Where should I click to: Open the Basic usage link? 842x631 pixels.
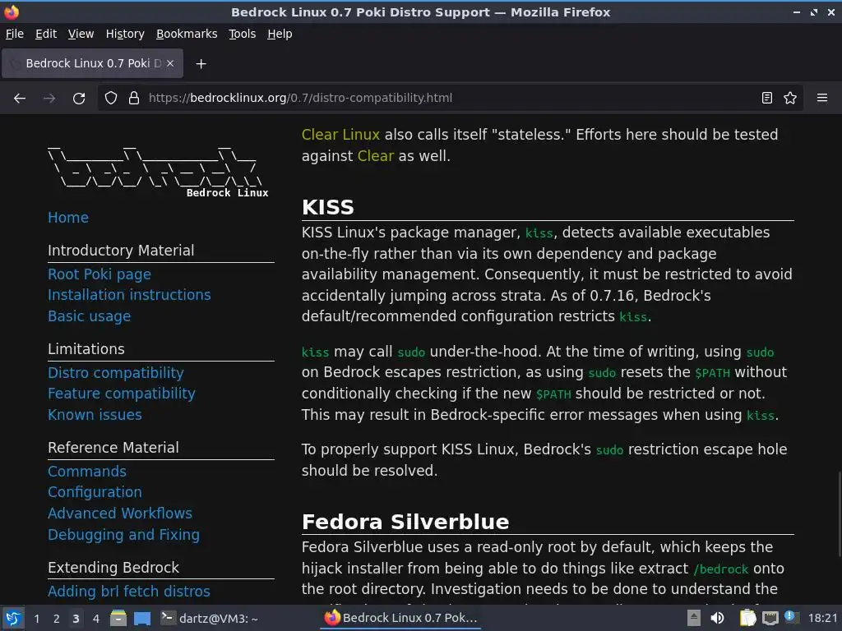pyautogui.click(x=89, y=316)
